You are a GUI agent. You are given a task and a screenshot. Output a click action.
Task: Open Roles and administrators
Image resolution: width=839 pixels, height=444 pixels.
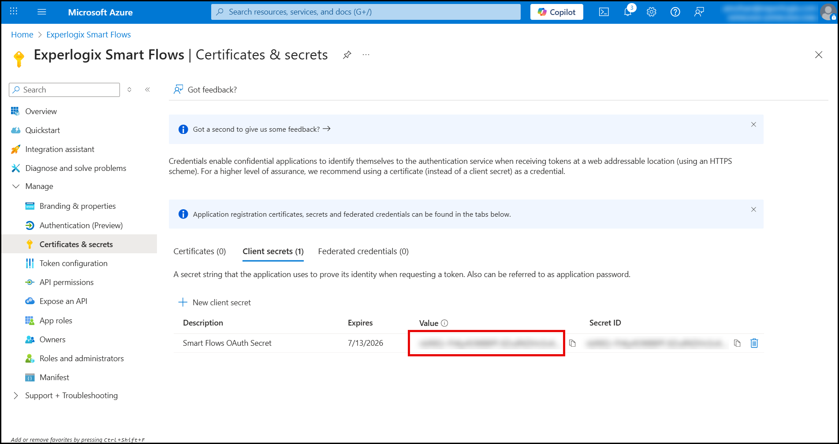(82, 359)
